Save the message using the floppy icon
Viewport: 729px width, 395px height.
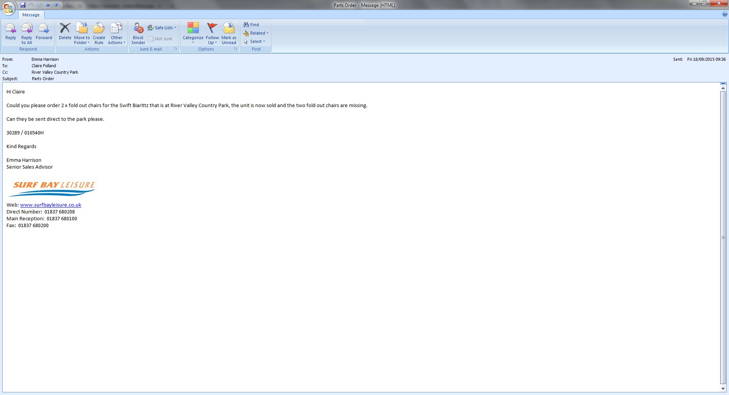(23, 5)
